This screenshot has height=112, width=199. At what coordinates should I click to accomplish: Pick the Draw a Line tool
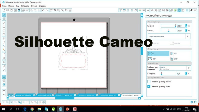(4, 23)
